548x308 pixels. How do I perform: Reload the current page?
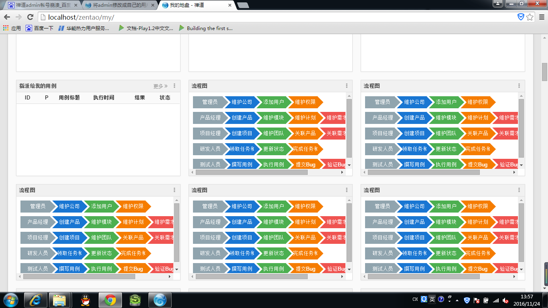pos(30,17)
